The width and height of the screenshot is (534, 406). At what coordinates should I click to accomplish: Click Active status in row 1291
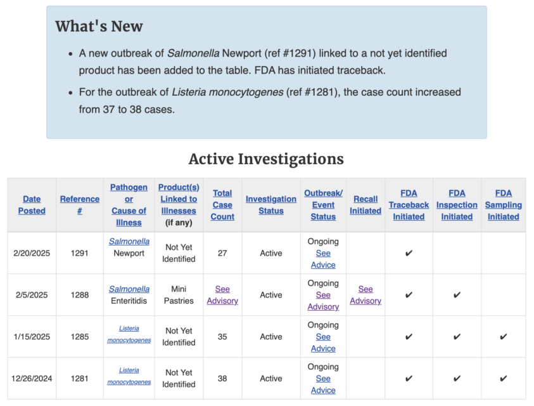[271, 253]
